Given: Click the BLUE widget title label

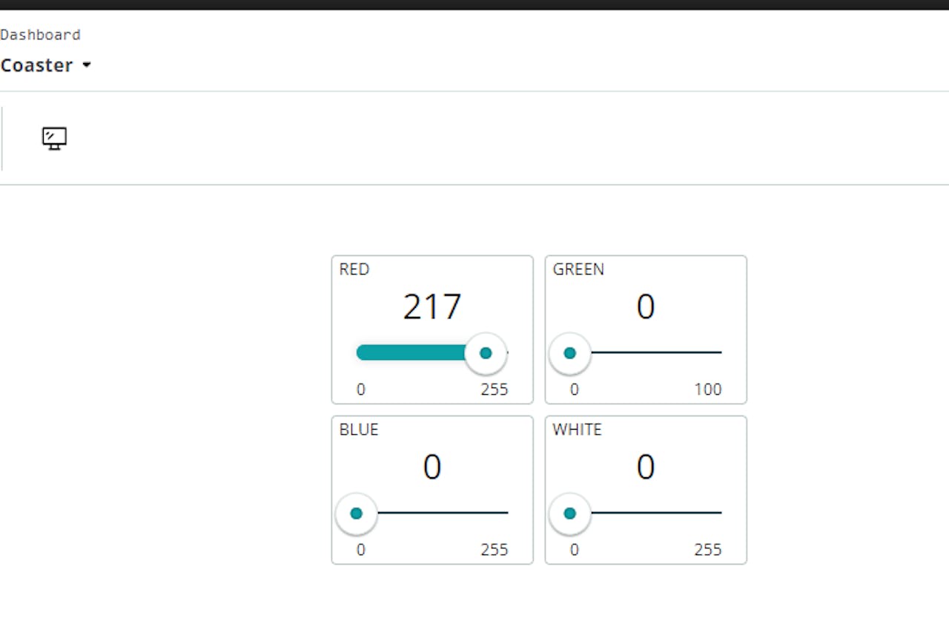Looking at the screenshot, I should tap(359, 430).
